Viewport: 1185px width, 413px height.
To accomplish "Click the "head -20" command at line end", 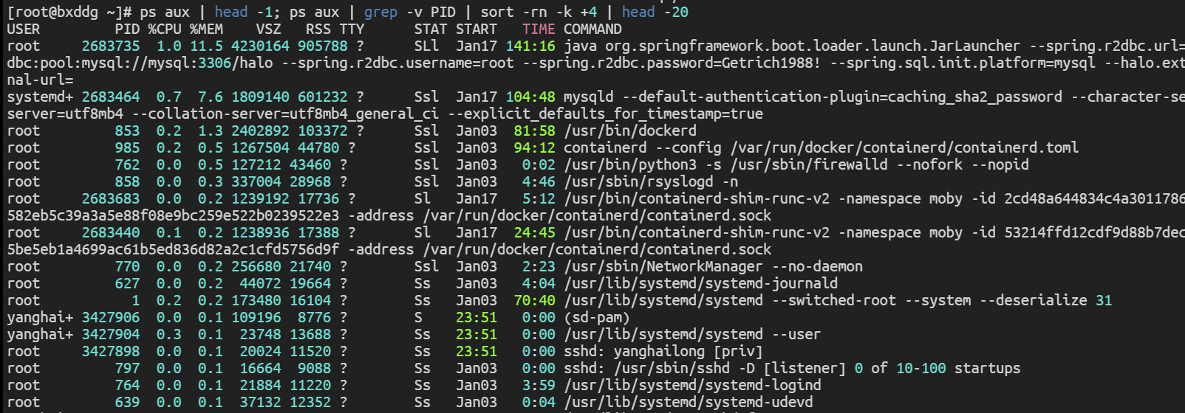I will coord(655,12).
